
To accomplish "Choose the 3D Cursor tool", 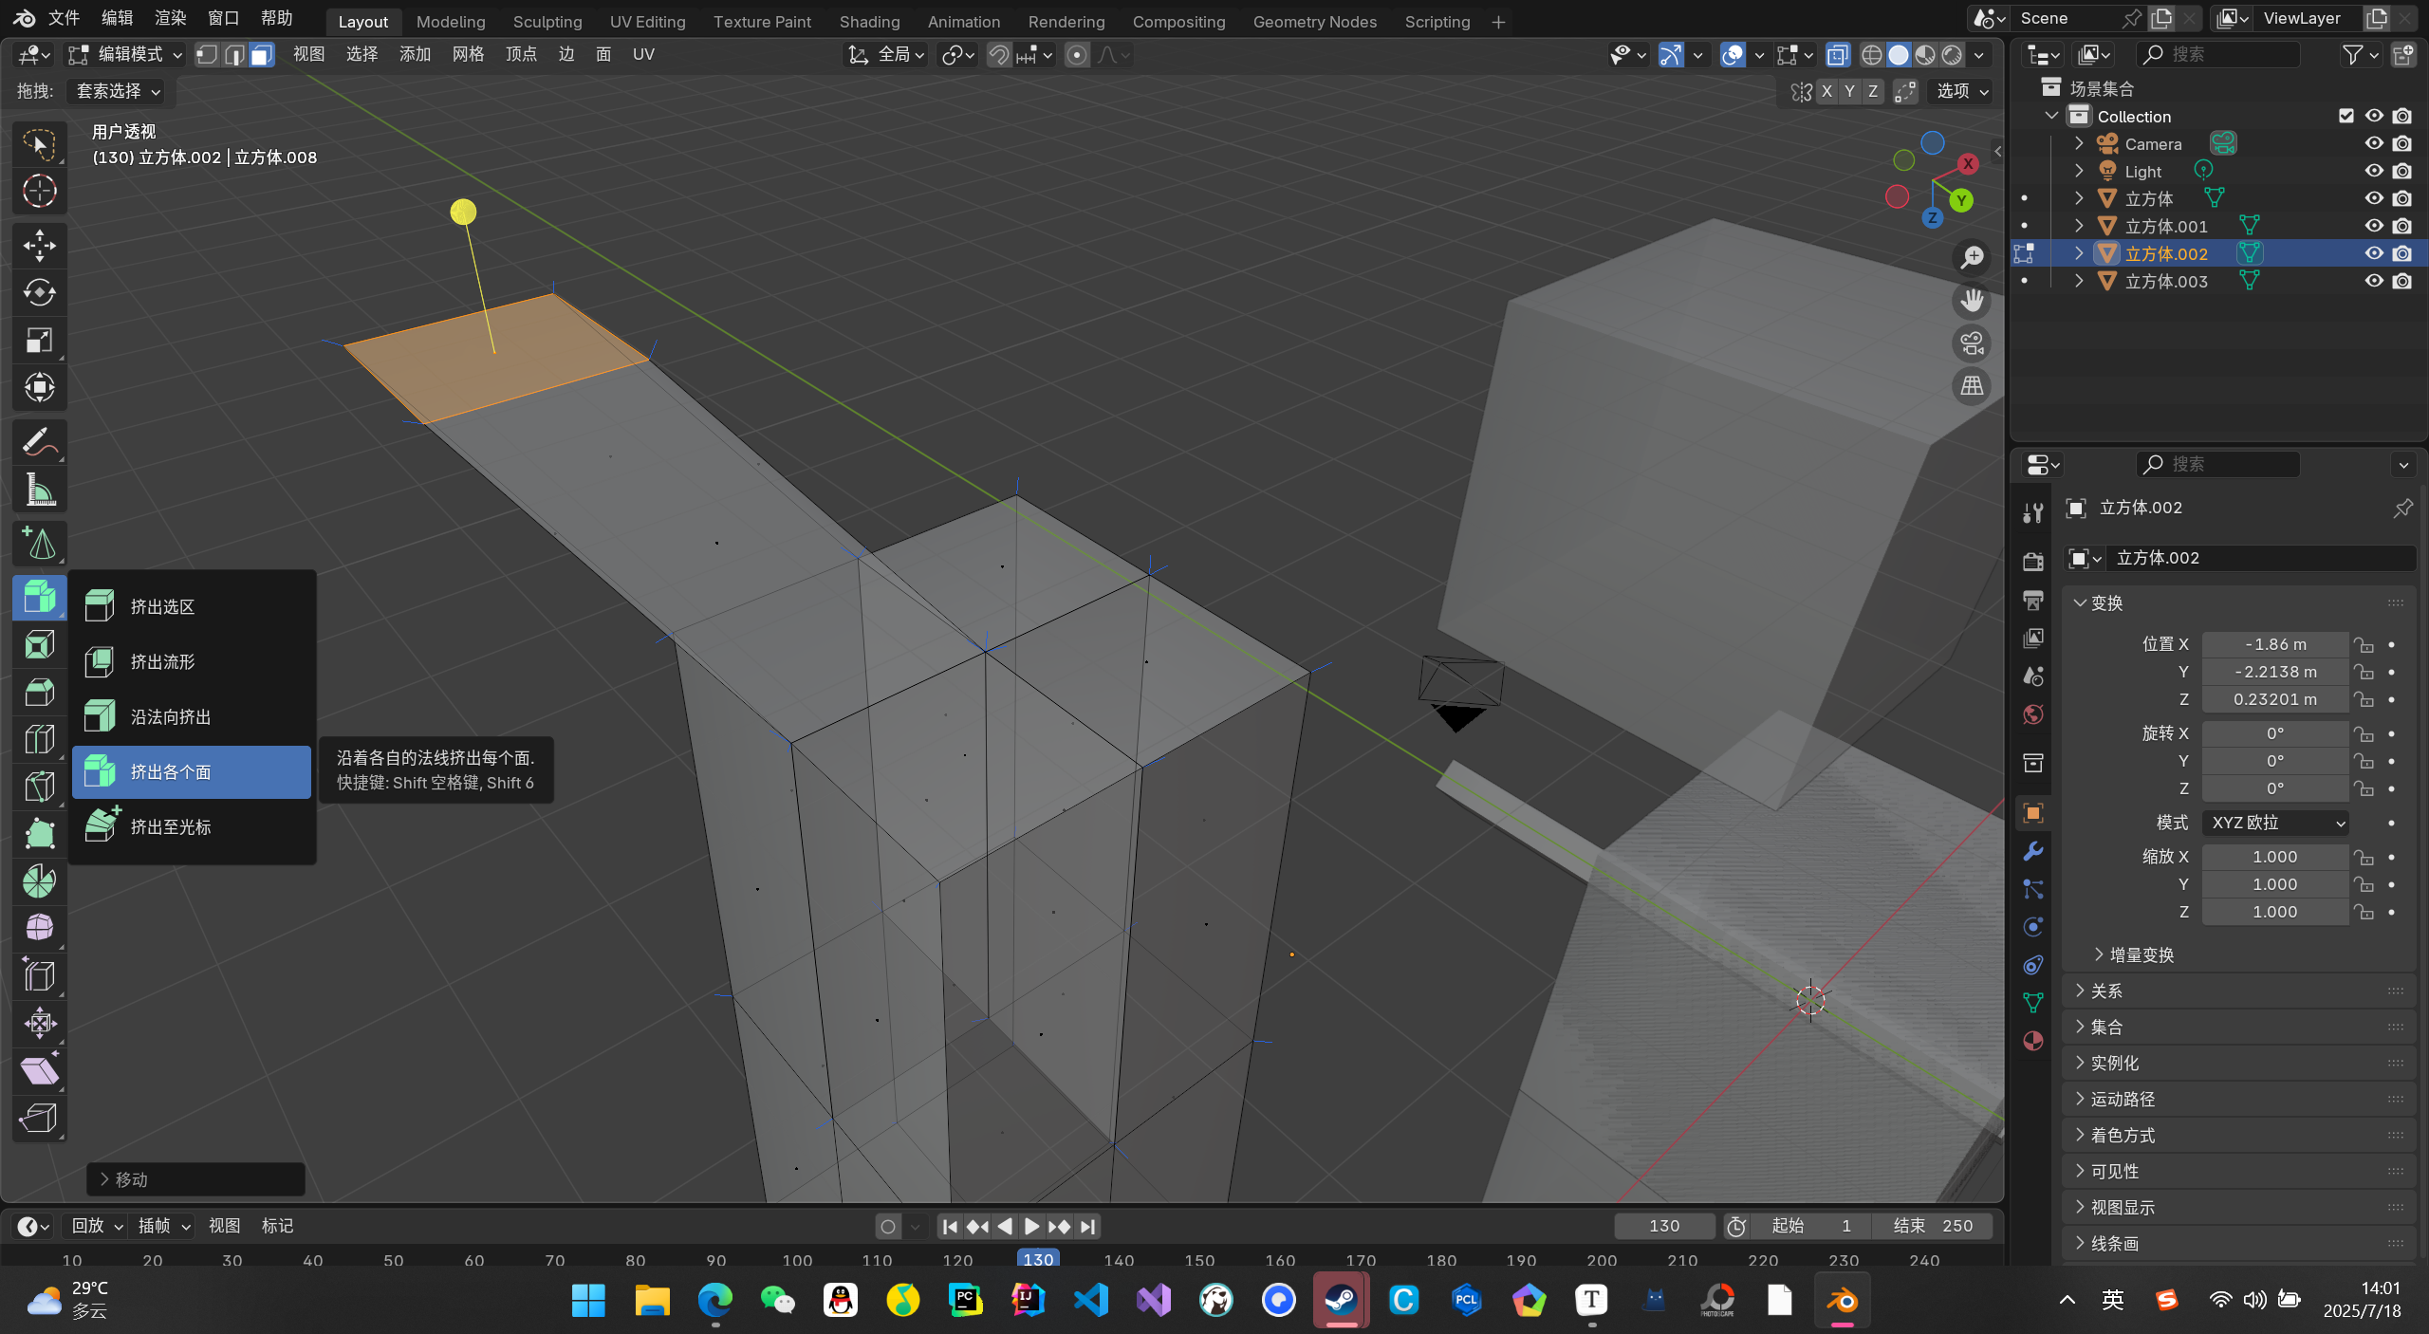I will click(39, 192).
